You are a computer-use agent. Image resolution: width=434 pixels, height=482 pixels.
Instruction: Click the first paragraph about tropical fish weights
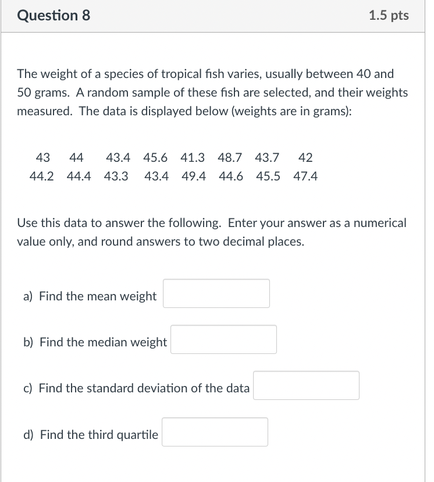211,92
